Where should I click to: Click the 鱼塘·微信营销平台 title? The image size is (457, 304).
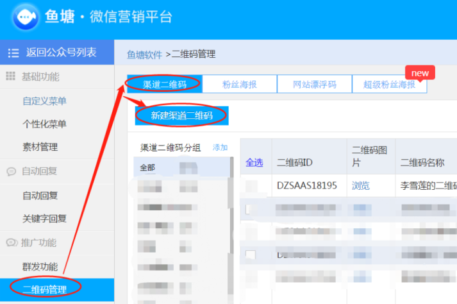[x=108, y=17]
